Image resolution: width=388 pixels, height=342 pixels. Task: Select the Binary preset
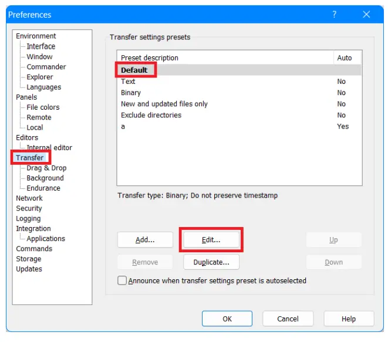239,93
